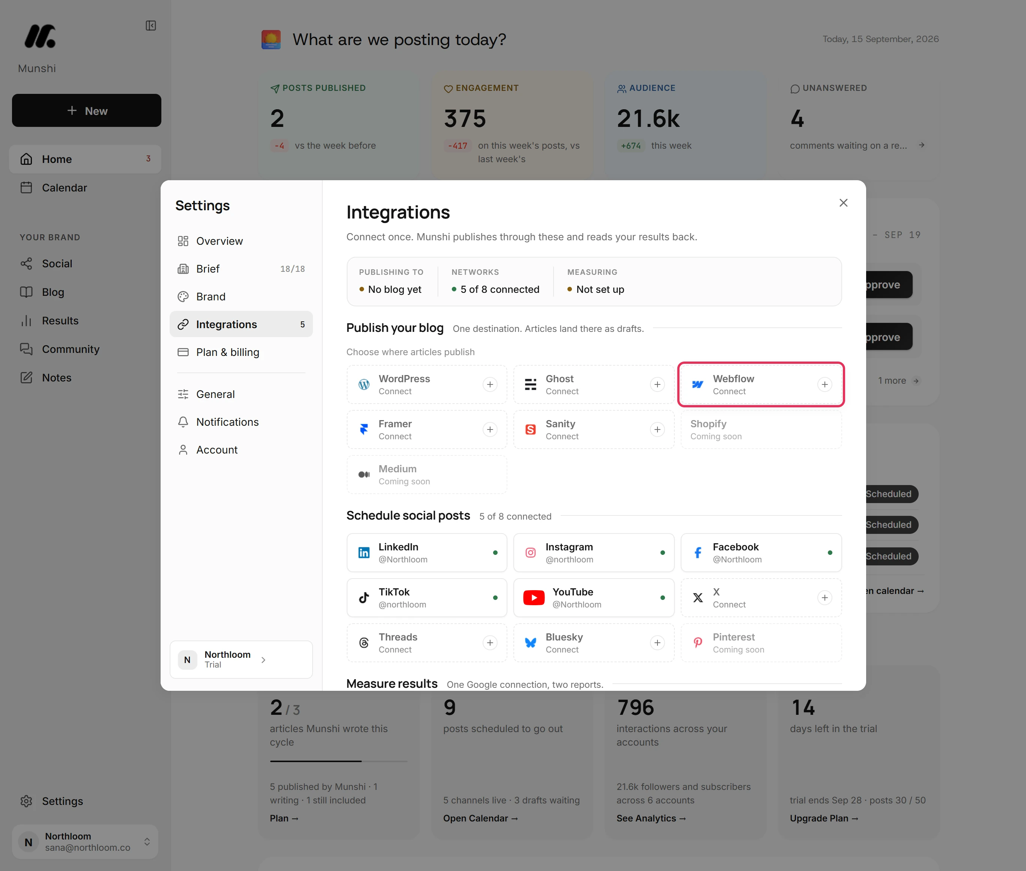Image resolution: width=1026 pixels, height=871 pixels.
Task: Click the Webflow logo icon
Action: (x=697, y=385)
